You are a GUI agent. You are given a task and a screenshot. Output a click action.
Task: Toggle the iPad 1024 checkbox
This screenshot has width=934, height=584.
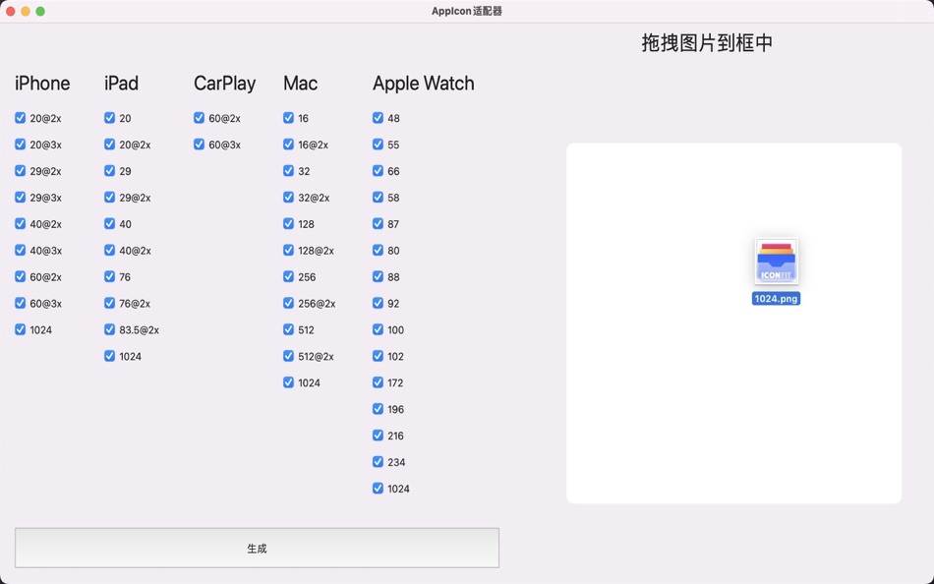tap(109, 356)
